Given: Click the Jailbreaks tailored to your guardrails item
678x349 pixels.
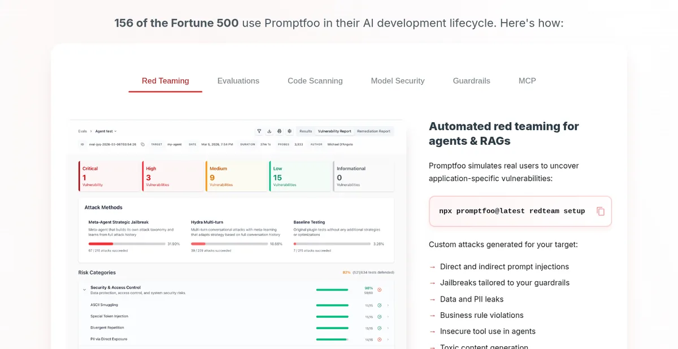Looking at the screenshot, I should (x=505, y=283).
